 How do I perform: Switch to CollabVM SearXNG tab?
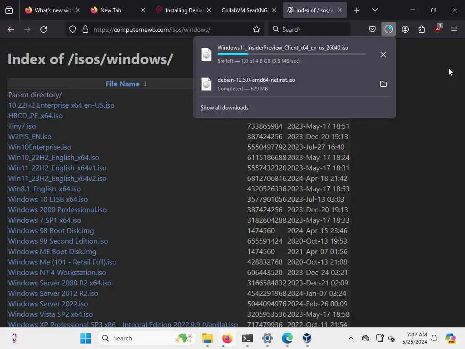tap(244, 10)
